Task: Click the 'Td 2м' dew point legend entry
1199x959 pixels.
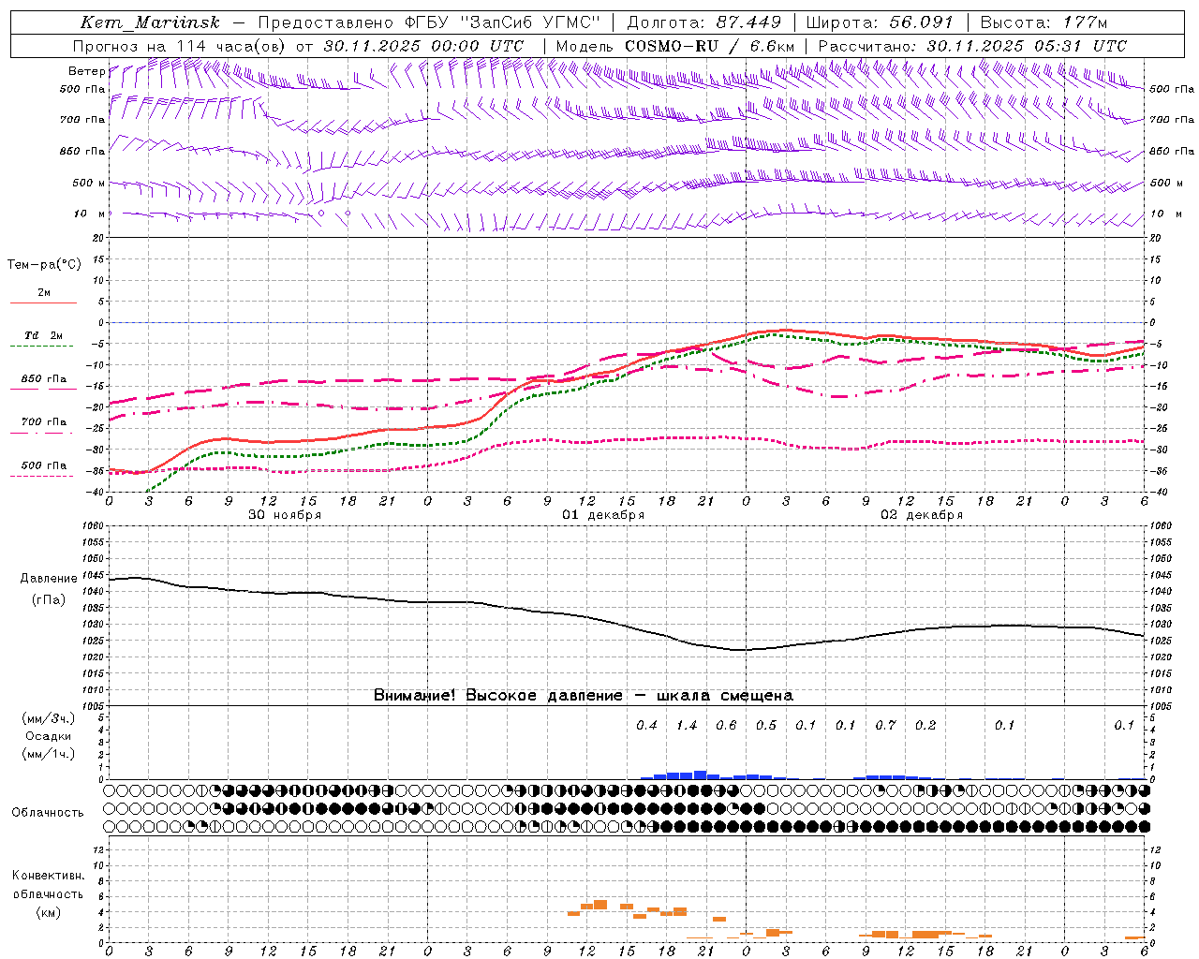Action: [x=44, y=335]
